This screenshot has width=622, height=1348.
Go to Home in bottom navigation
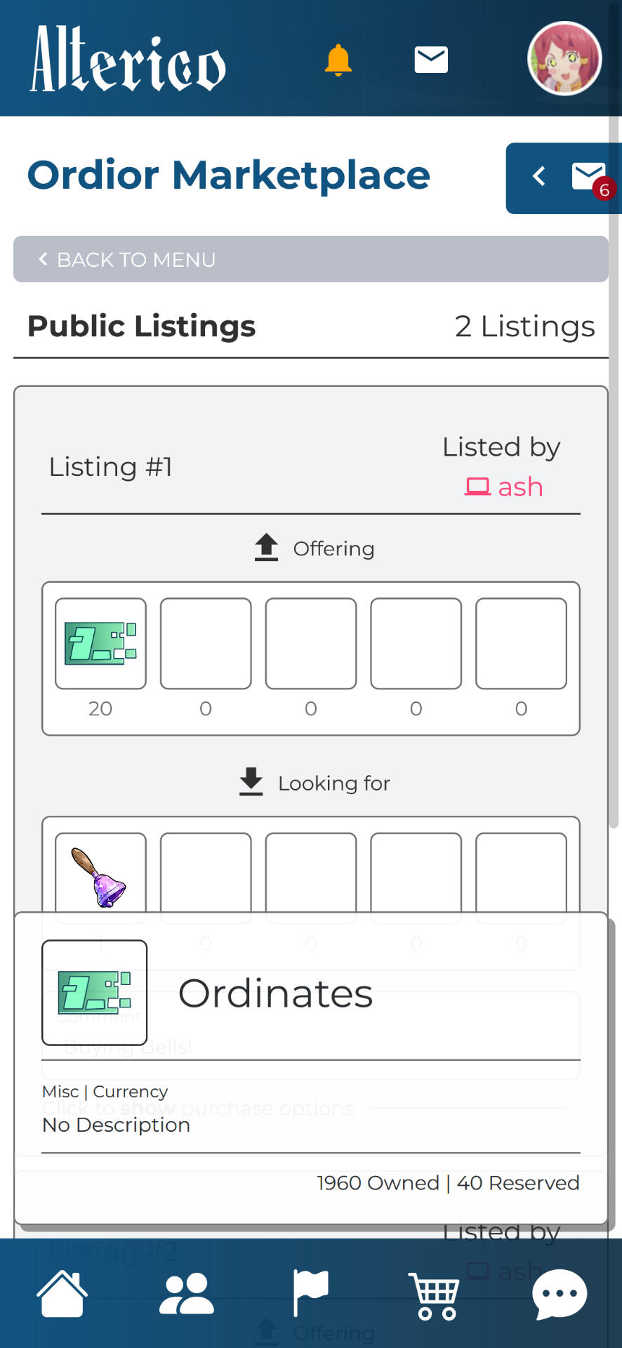pyautogui.click(x=62, y=1293)
